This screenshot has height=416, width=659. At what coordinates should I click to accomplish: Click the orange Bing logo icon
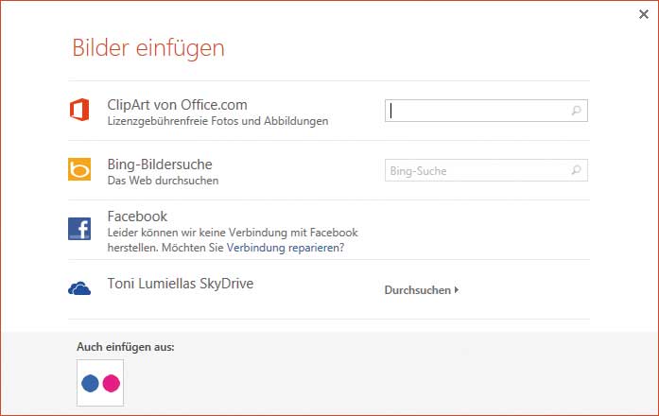(x=79, y=169)
